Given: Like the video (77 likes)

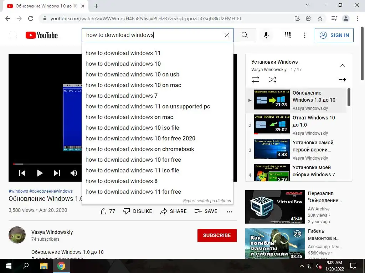Looking at the screenshot, I should tap(107, 211).
